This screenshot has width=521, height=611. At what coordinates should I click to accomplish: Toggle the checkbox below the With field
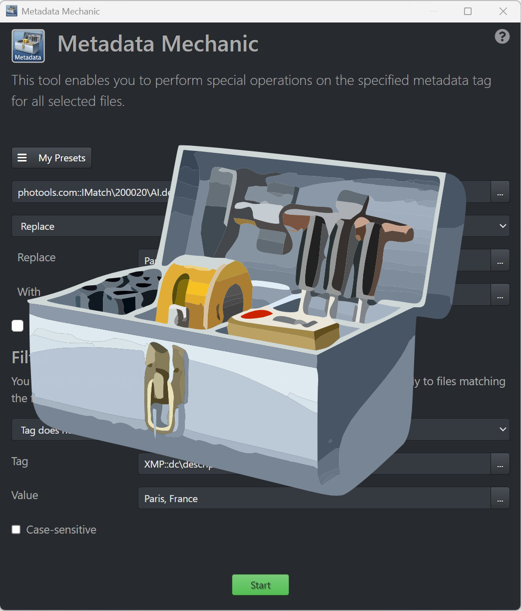pyautogui.click(x=17, y=325)
